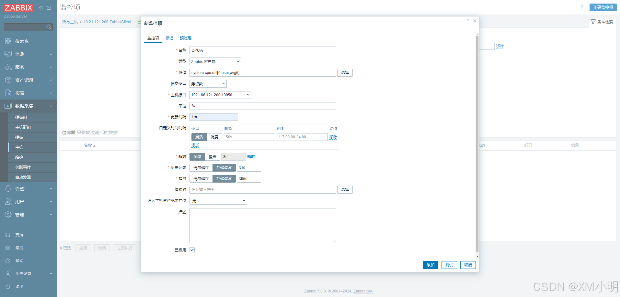Select 灵活 flexible interval type

pos(199,137)
